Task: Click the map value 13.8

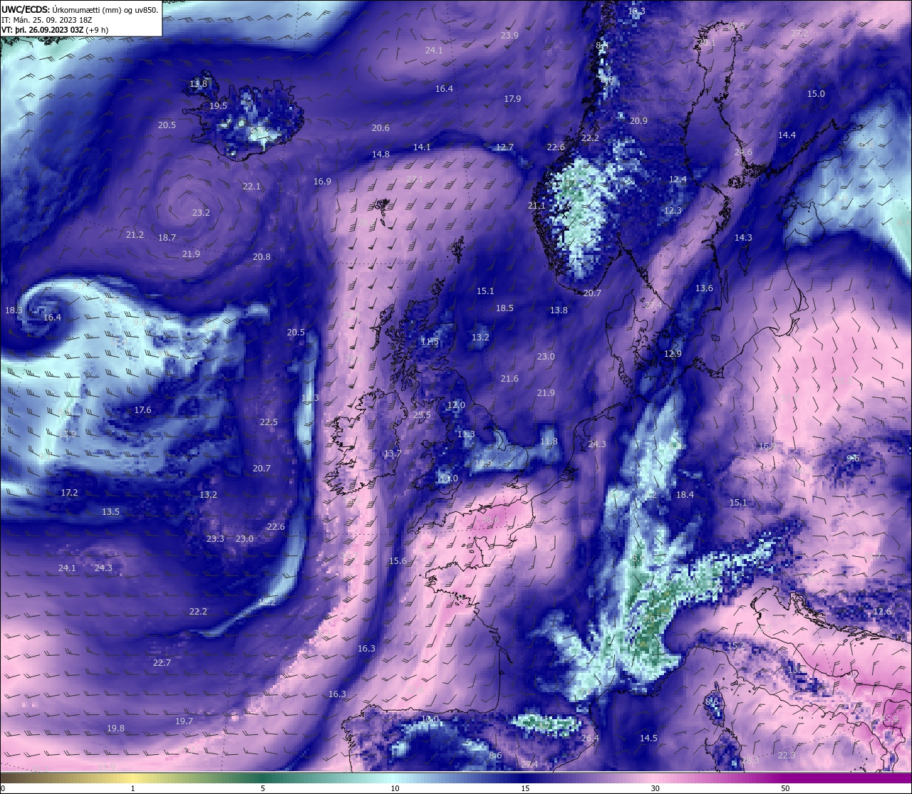Action: tap(559, 310)
